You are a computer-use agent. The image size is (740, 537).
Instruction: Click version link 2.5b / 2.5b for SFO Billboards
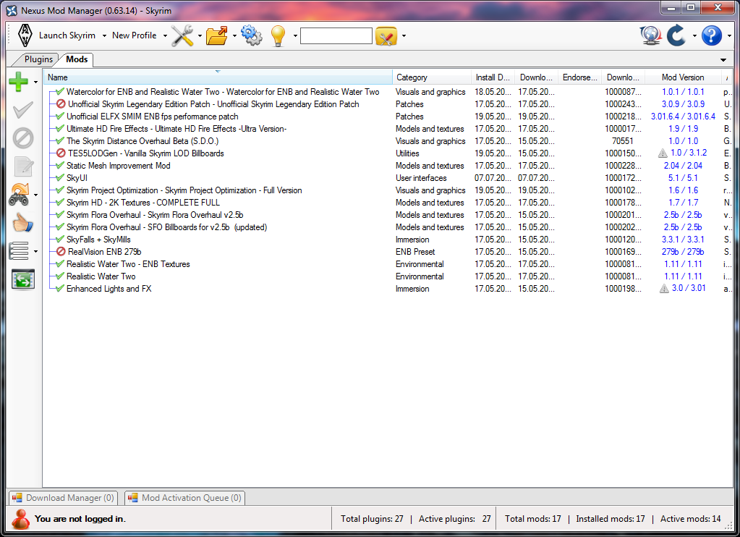(x=682, y=227)
